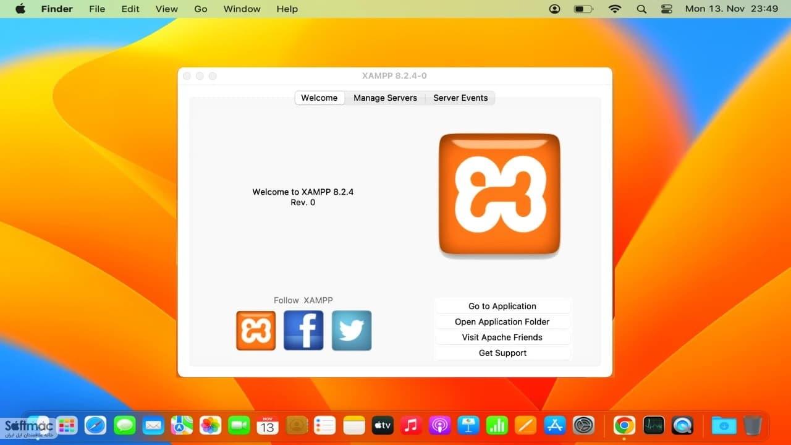Screen dimensions: 791x445
Task: Open Calendar from the Dock
Action: pos(268,425)
